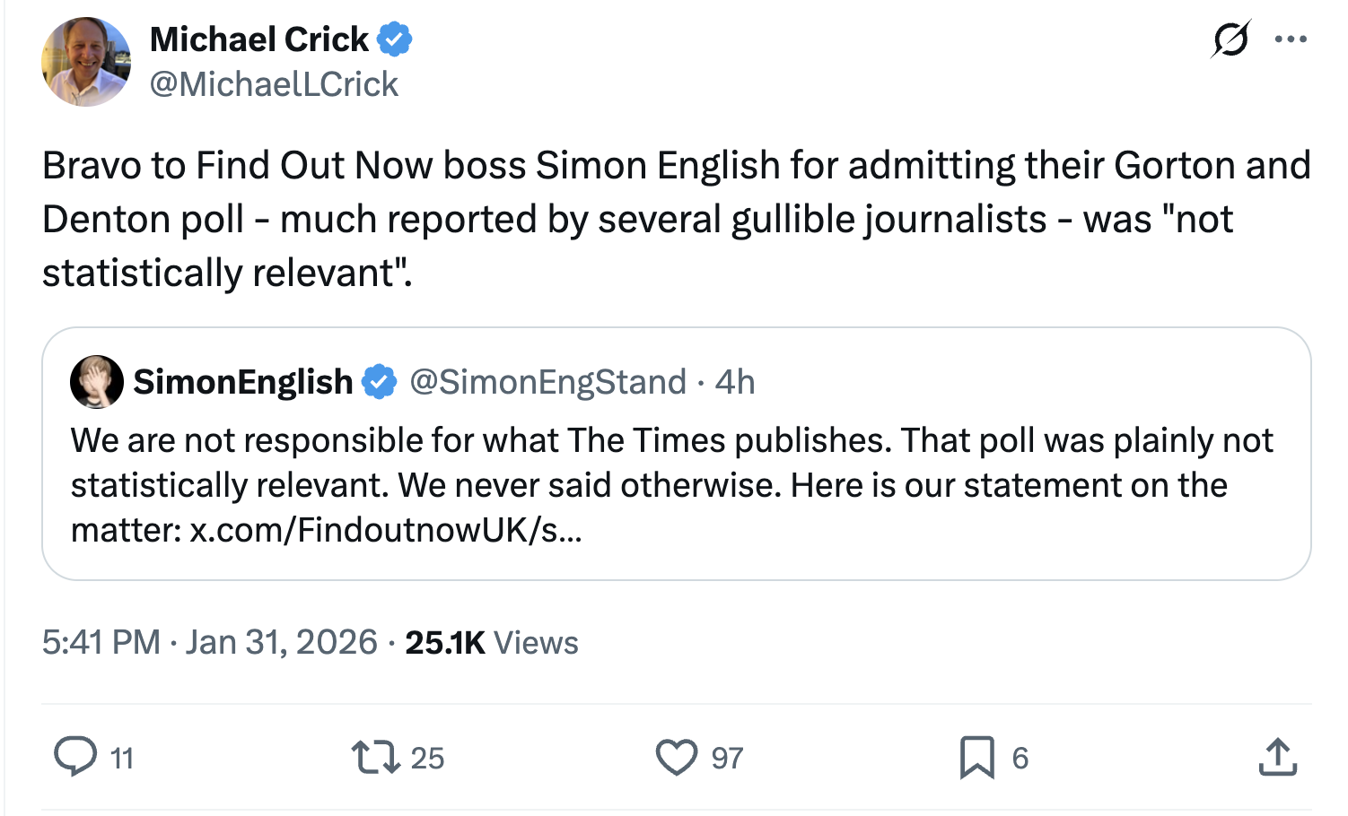The width and height of the screenshot is (1348, 816).
Task: Open the @MichaelLCrick handle link
Action: click(x=274, y=84)
